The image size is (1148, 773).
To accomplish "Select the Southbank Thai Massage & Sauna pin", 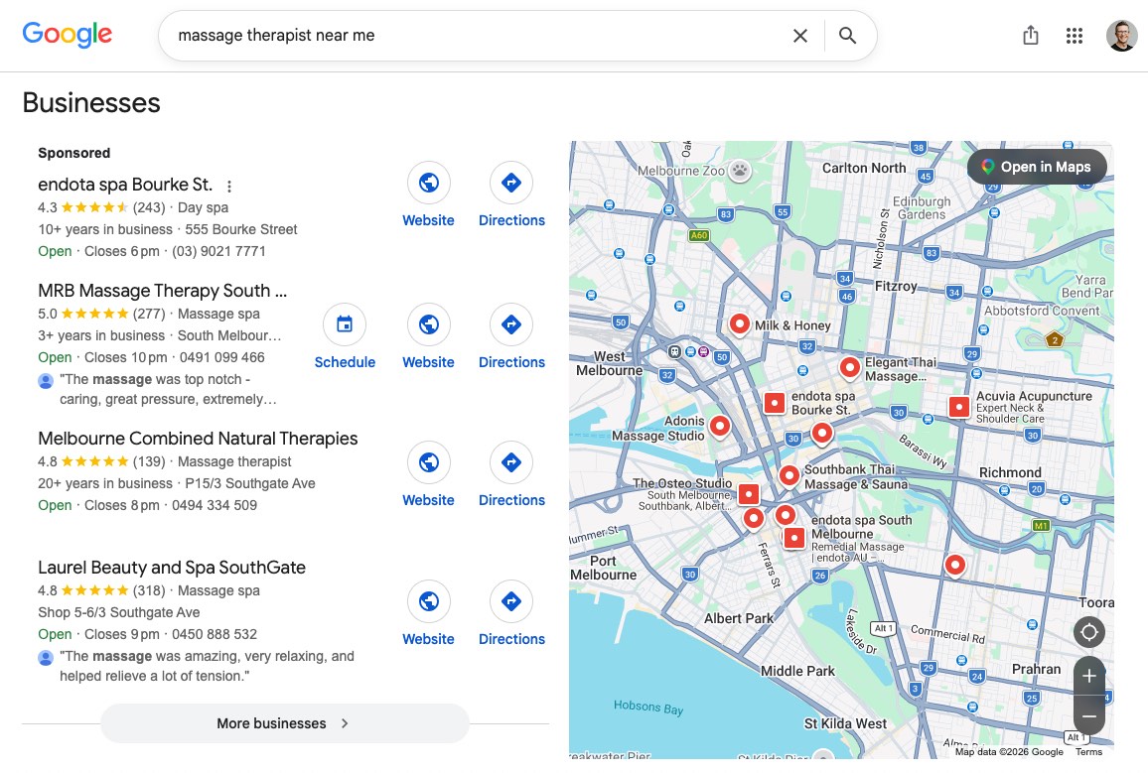I will 789,475.
